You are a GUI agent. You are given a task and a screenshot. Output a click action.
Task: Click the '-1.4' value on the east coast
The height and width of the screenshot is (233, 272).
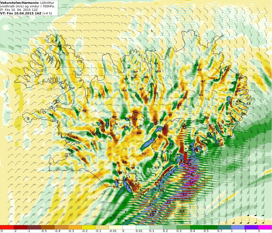tap(238, 91)
